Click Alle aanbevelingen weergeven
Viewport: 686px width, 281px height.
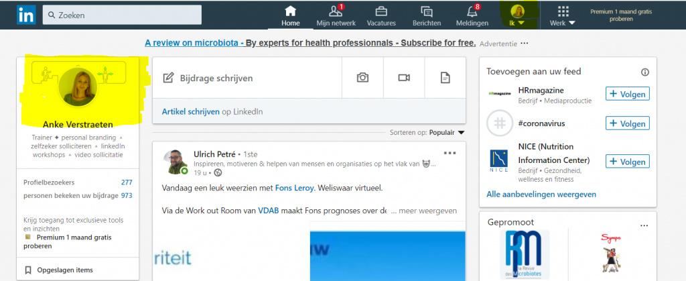click(541, 194)
